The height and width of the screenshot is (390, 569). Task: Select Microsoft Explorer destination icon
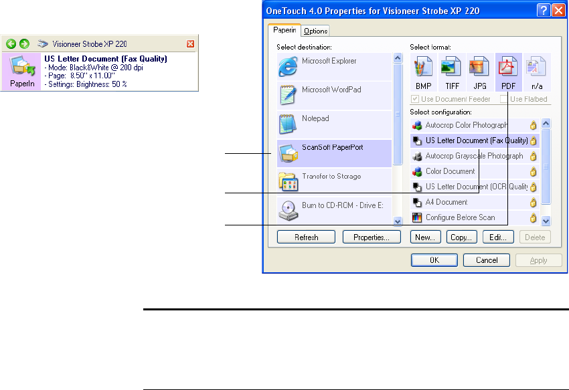point(288,66)
